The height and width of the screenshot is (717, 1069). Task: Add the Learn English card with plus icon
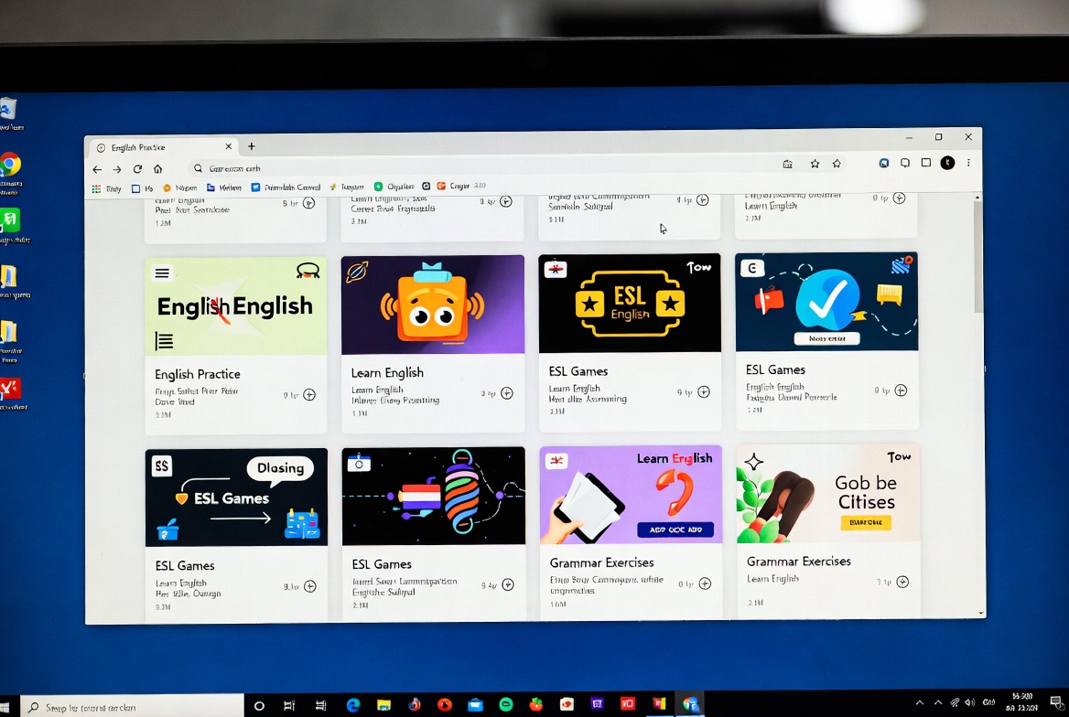tap(507, 393)
